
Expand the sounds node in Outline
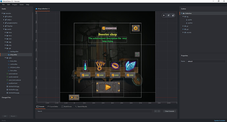pos(183,32)
